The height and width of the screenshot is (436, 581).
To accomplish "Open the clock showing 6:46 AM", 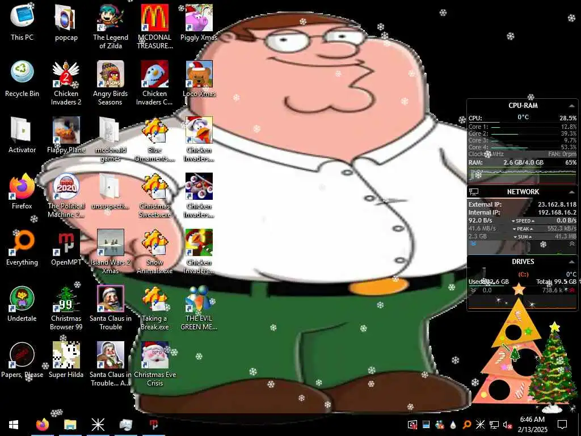I will [532, 425].
